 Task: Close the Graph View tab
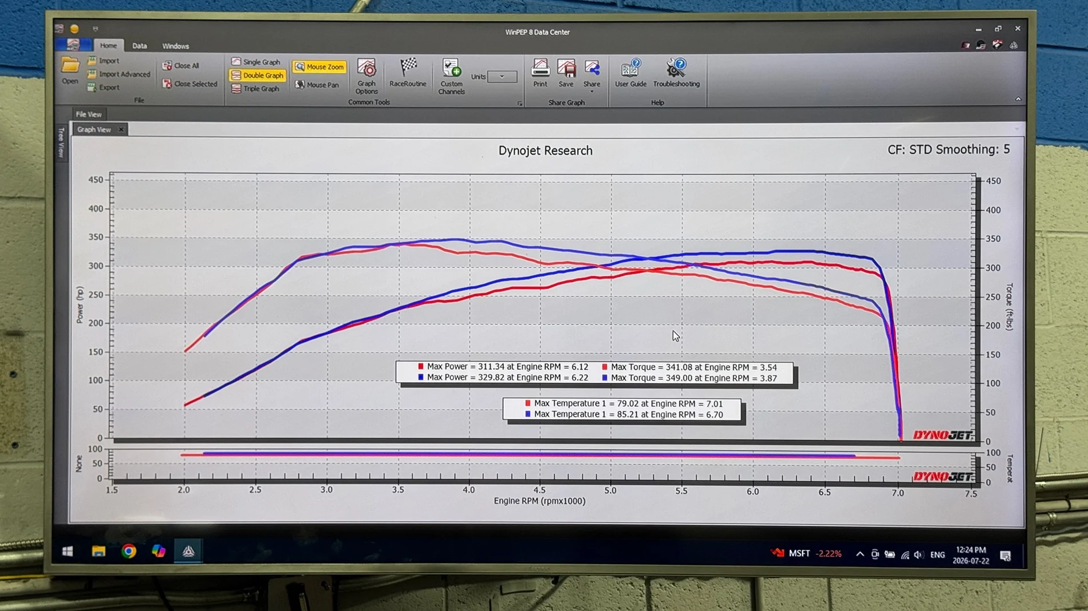[x=121, y=130]
